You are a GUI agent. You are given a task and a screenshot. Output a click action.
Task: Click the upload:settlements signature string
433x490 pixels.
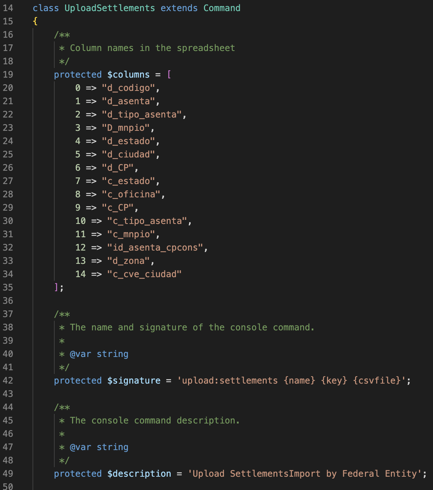(229, 381)
